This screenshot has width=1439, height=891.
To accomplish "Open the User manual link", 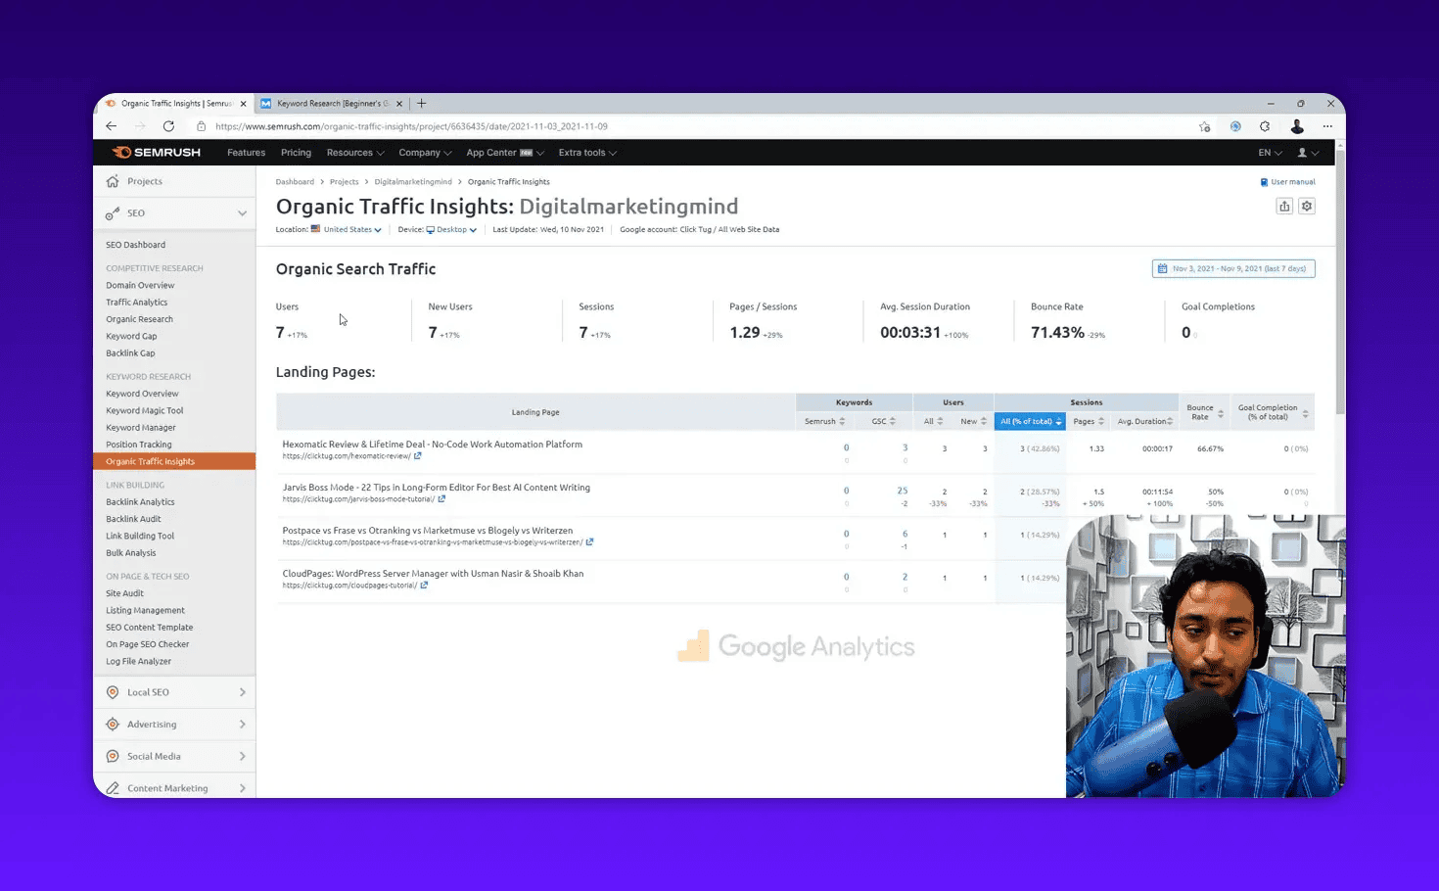I will [x=1288, y=181].
